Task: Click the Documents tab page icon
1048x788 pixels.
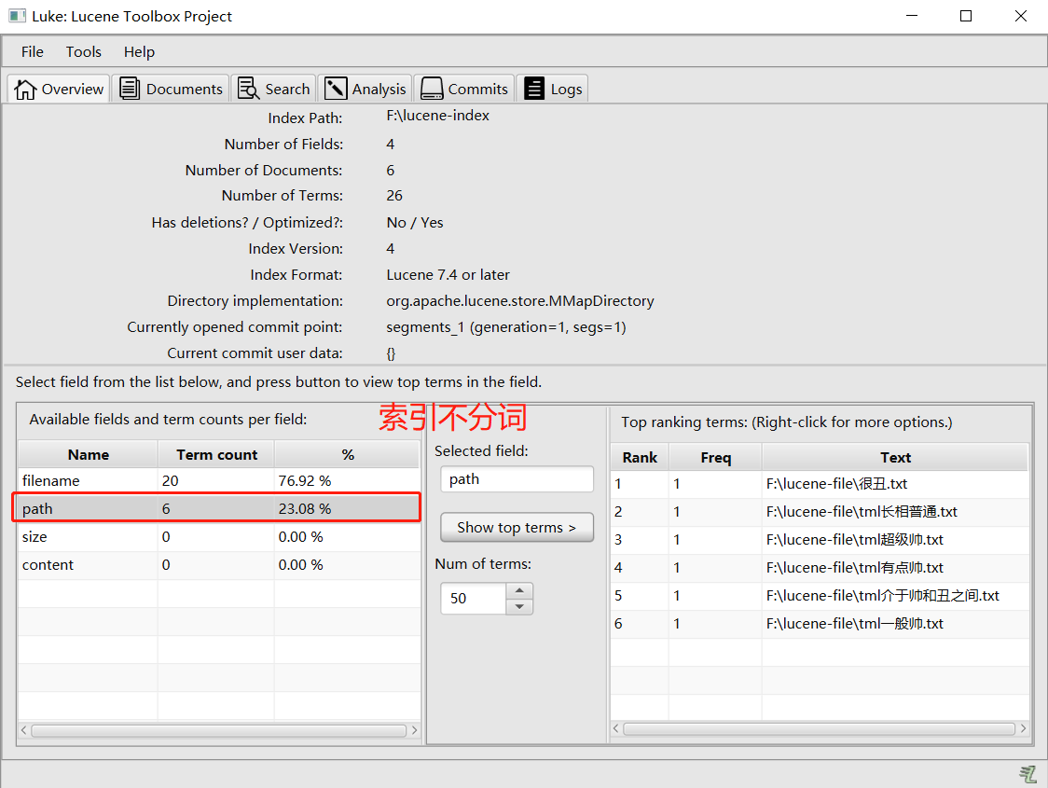Action: pyautogui.click(x=129, y=89)
